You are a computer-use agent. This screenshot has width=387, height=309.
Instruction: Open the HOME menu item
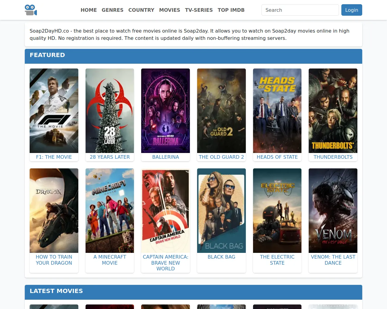click(89, 10)
